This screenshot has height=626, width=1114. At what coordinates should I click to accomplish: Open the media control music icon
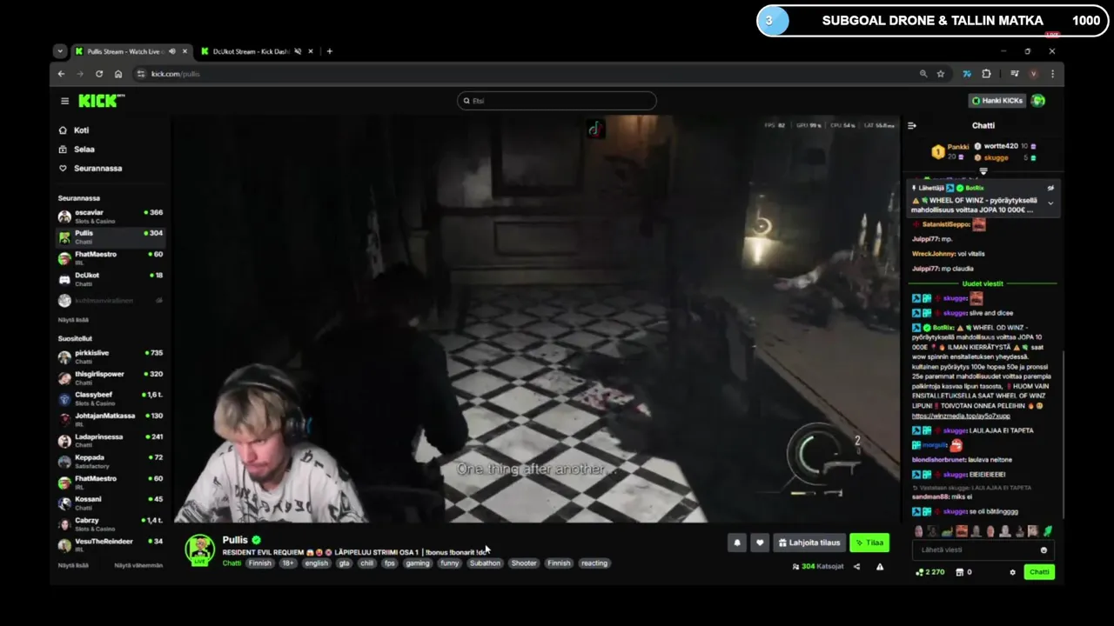point(1014,74)
